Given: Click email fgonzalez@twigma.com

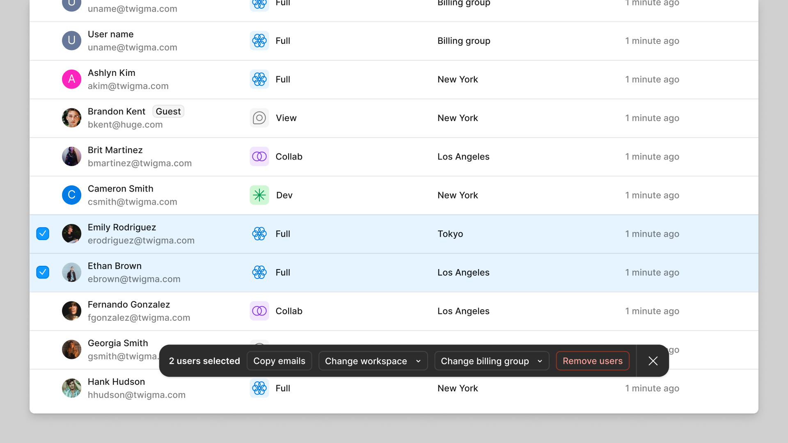Looking at the screenshot, I should [x=139, y=317].
